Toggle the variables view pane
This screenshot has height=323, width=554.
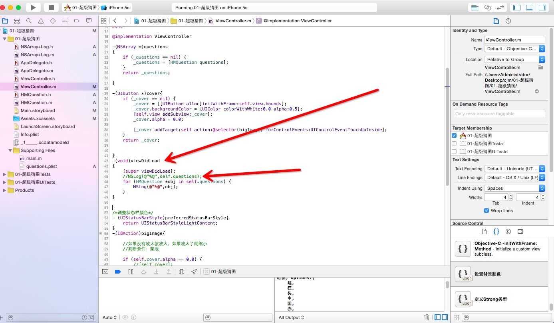(x=438, y=317)
